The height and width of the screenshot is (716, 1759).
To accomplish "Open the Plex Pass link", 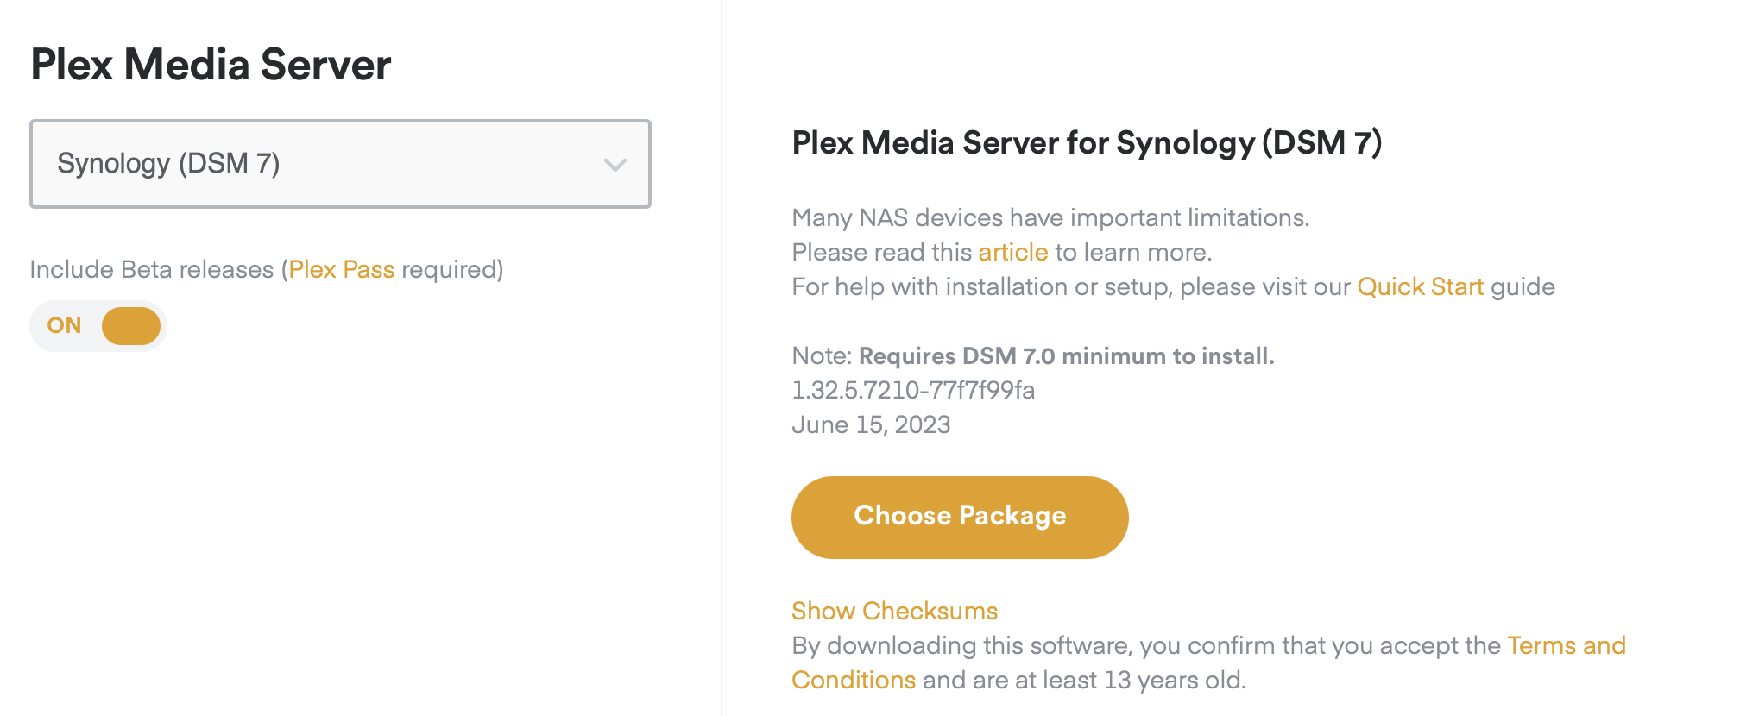I will click(x=341, y=270).
